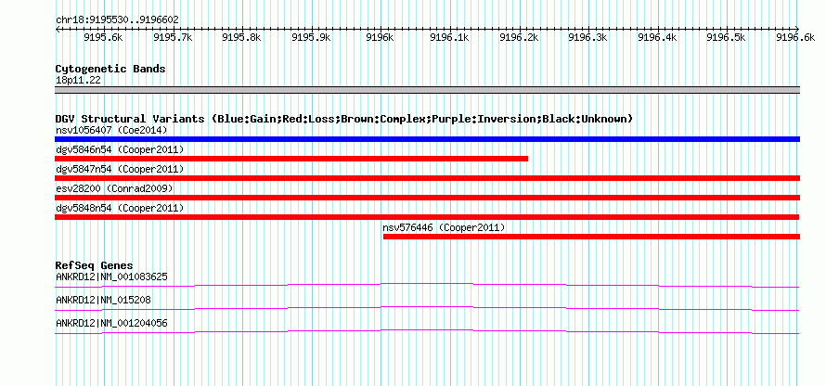Open the dgv5847n54 (Cooper2011) label

click(x=120, y=169)
